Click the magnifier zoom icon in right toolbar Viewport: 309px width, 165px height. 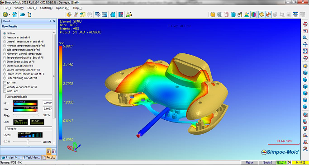(305, 38)
